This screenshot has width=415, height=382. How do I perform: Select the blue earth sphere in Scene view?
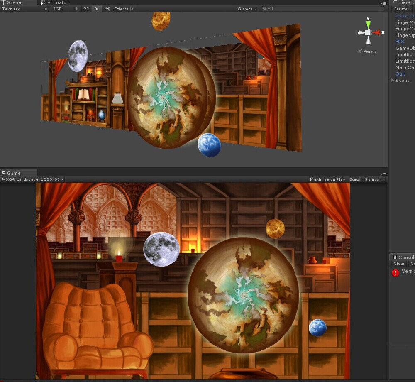[209, 145]
